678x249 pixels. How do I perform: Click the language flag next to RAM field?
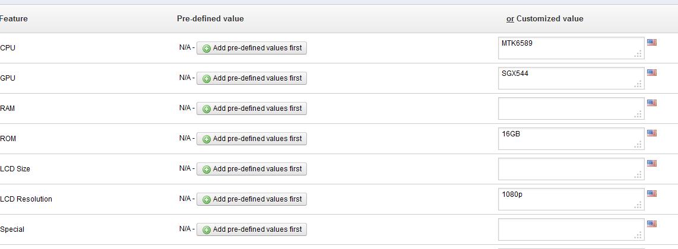[651, 103]
